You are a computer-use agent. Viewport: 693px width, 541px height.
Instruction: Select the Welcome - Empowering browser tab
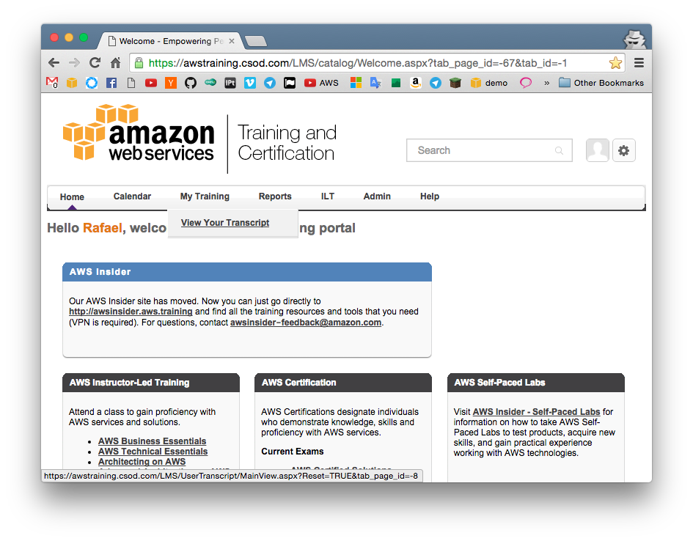pyautogui.click(x=170, y=41)
